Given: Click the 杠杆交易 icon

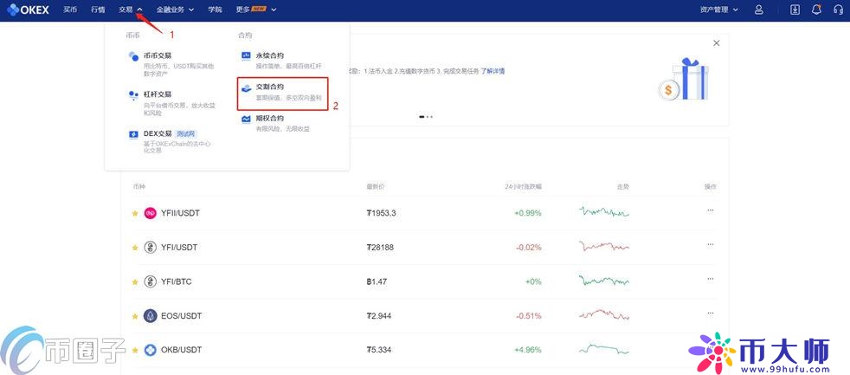Looking at the screenshot, I should point(133,95).
